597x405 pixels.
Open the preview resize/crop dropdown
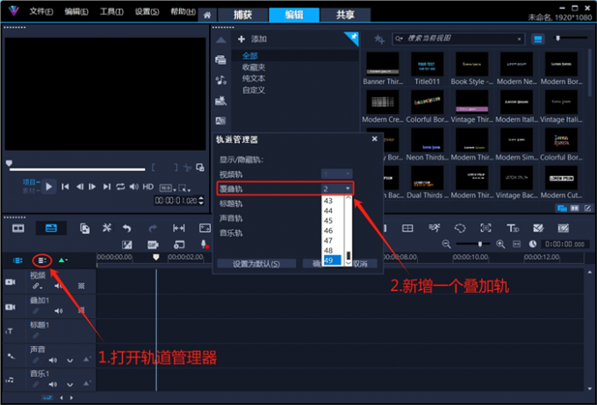point(184,188)
